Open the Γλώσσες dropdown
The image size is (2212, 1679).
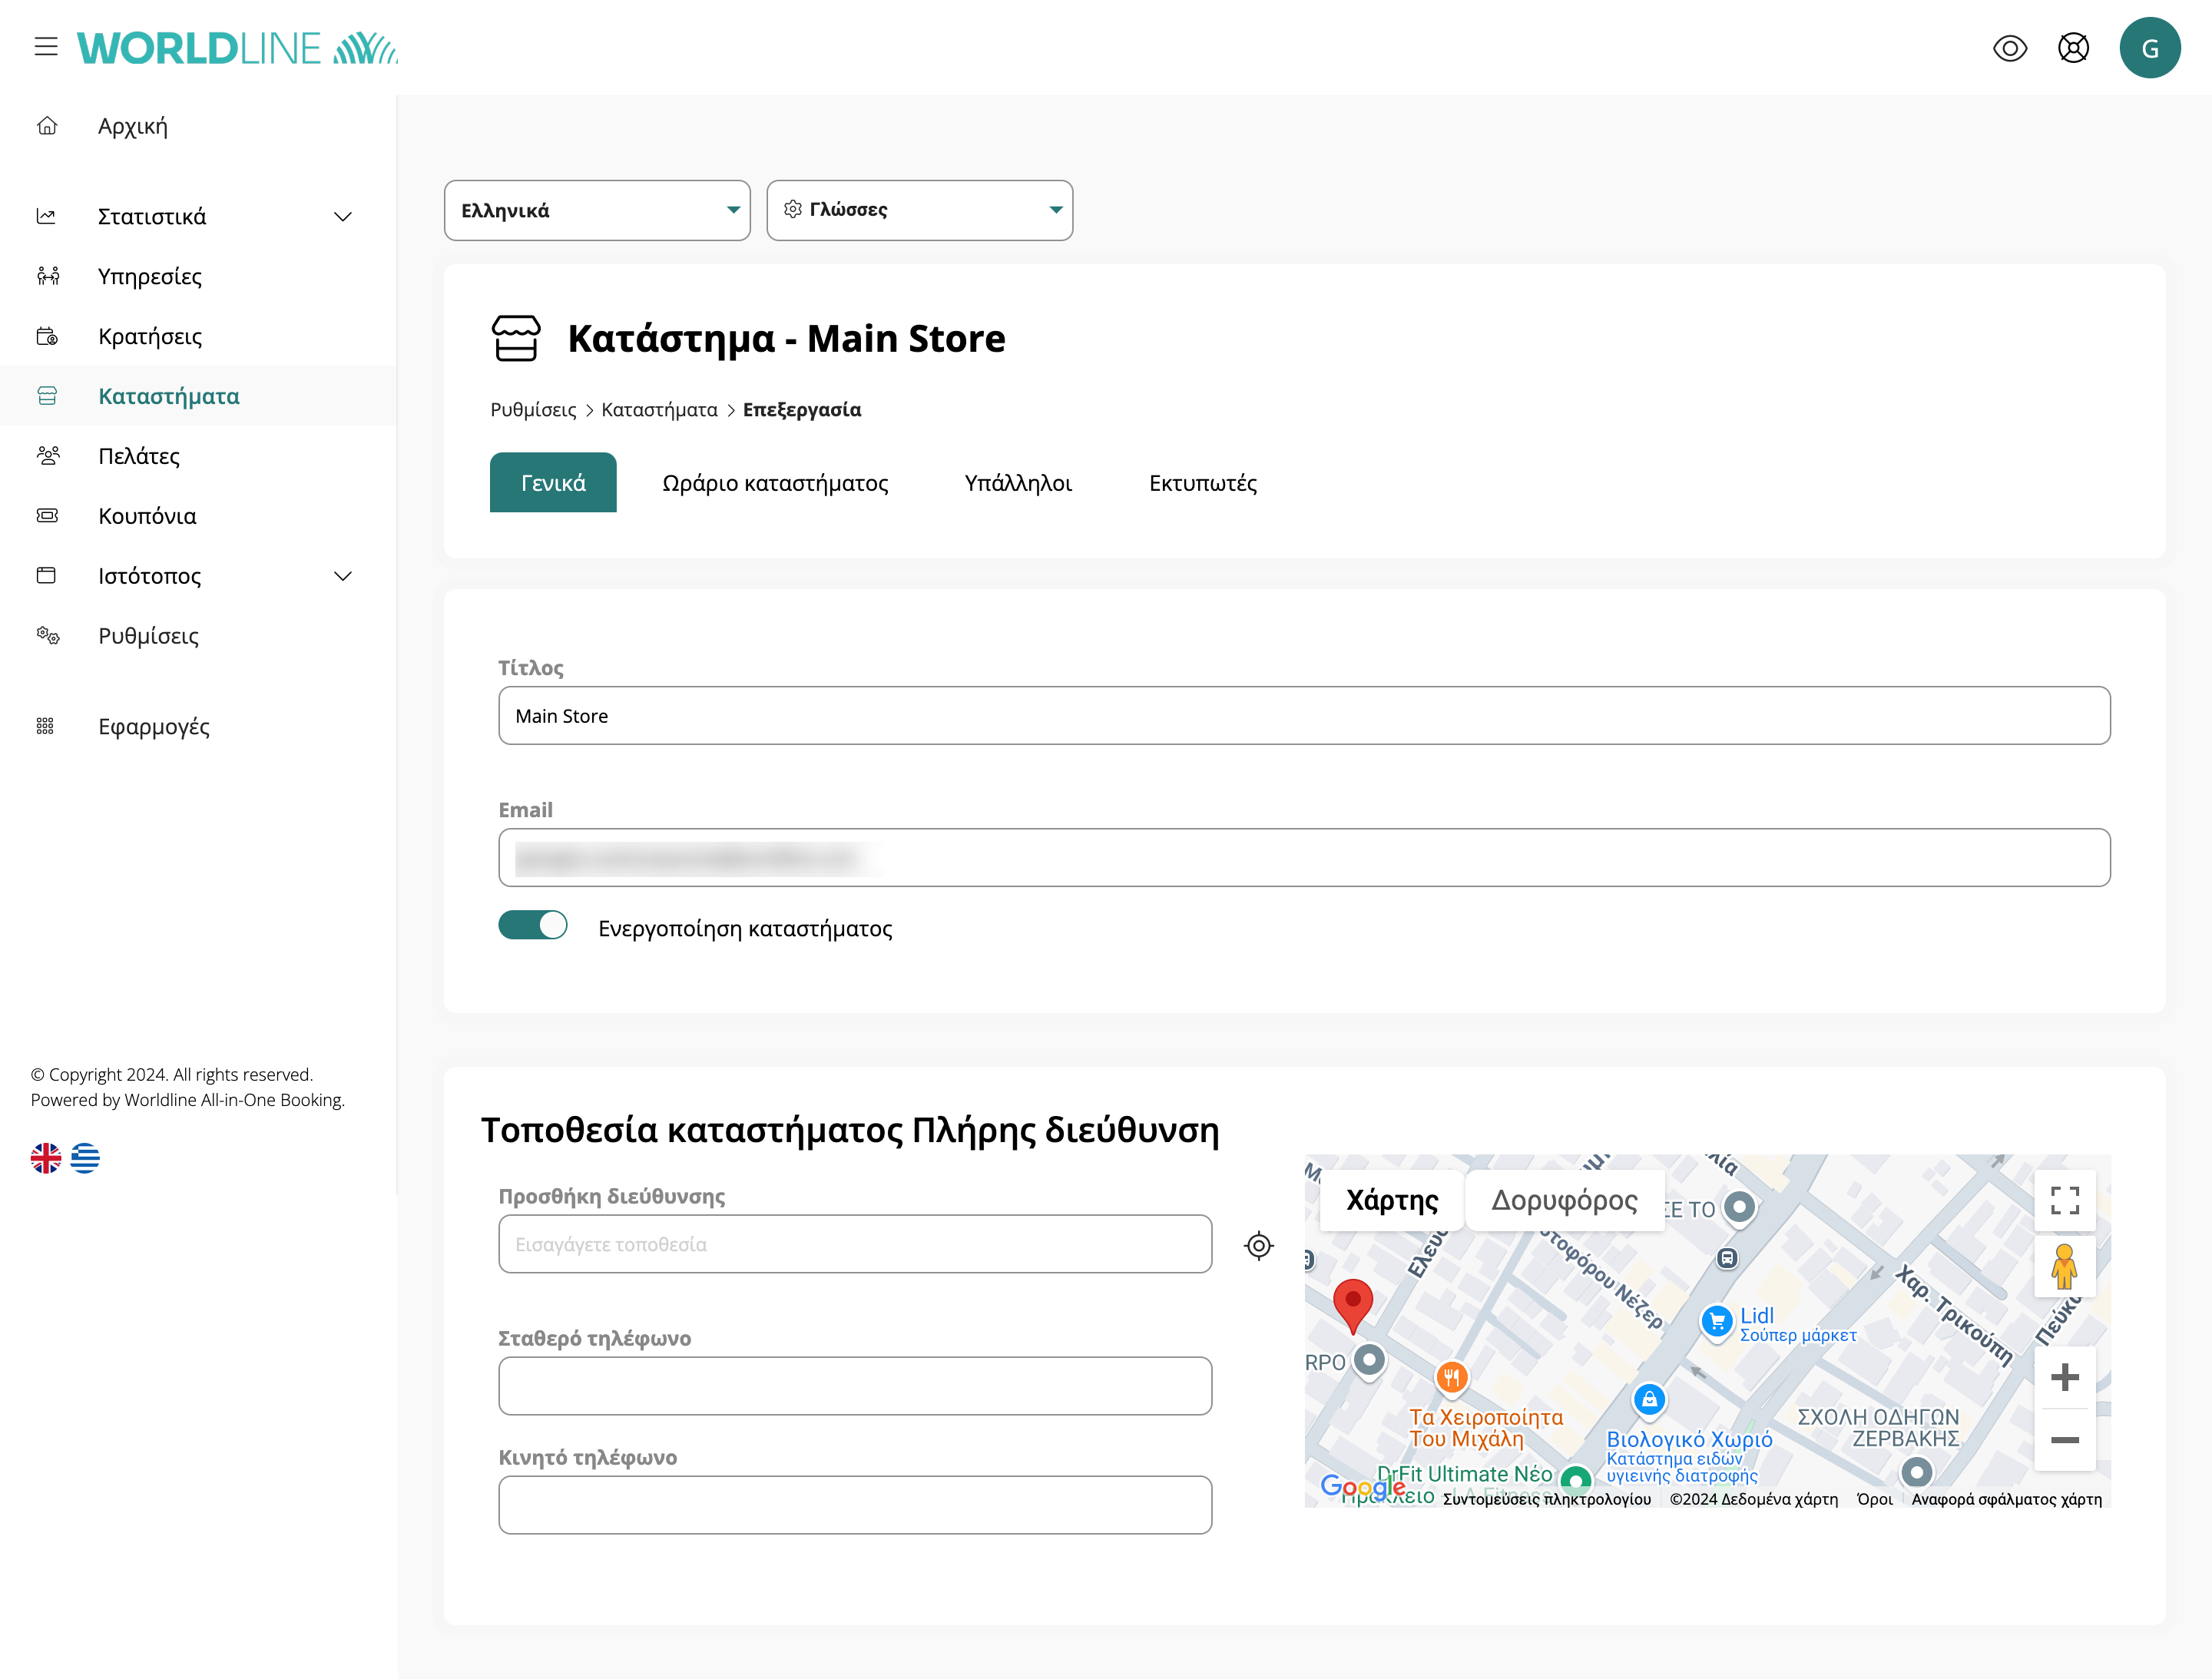tap(919, 210)
